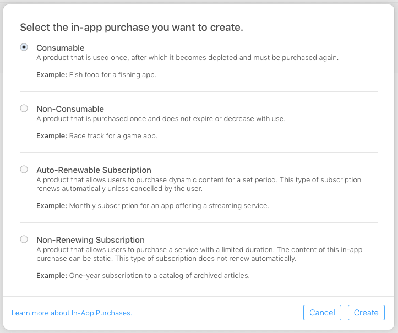Click the Auto-Renewable Subscription heading label
This screenshot has width=398, height=333.
[94, 170]
